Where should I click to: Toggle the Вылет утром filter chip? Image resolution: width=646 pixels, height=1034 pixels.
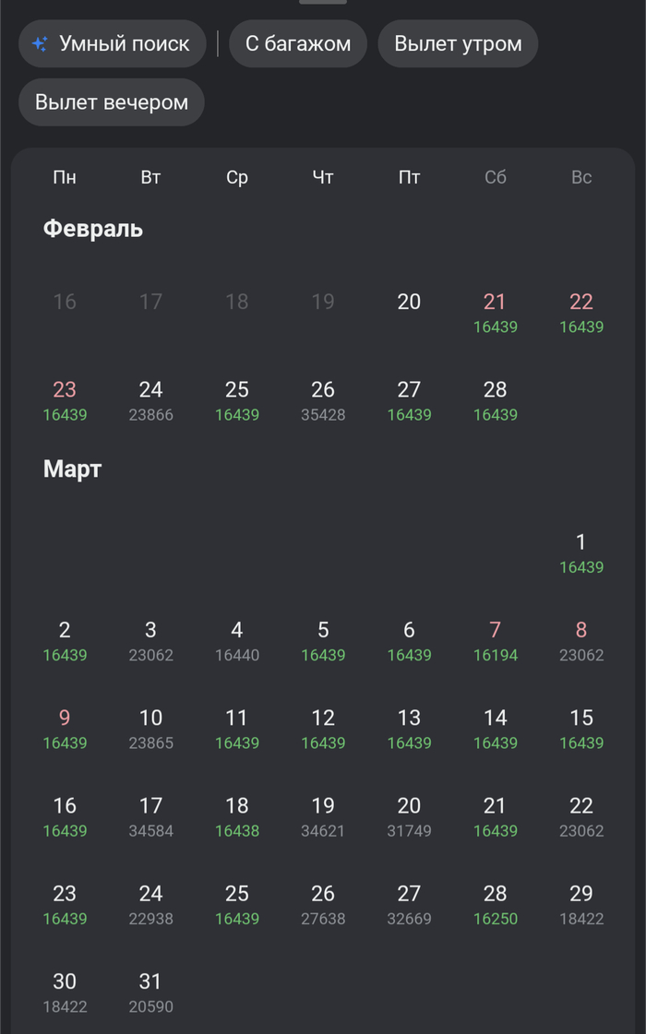point(458,43)
